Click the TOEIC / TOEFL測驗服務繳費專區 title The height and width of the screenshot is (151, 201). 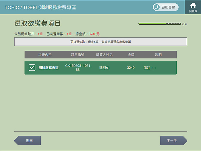coord(40,7)
